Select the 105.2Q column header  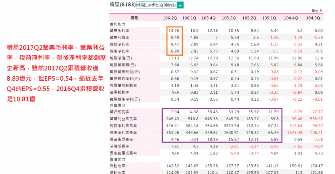click(249, 18)
